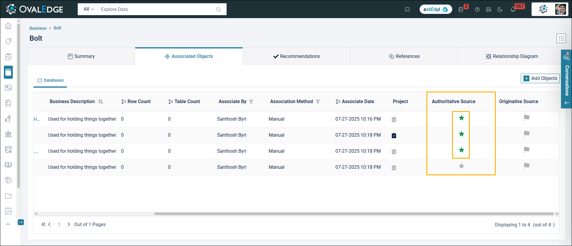
Task: Open the Relationship Diagram tab
Action: (512, 56)
